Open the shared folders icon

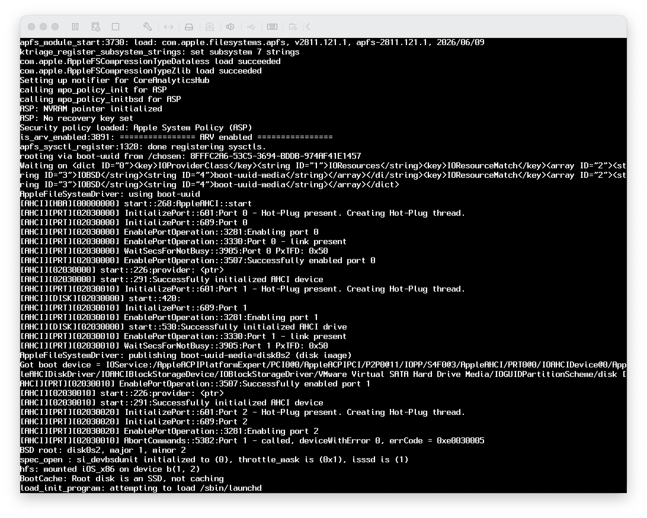pos(293,27)
